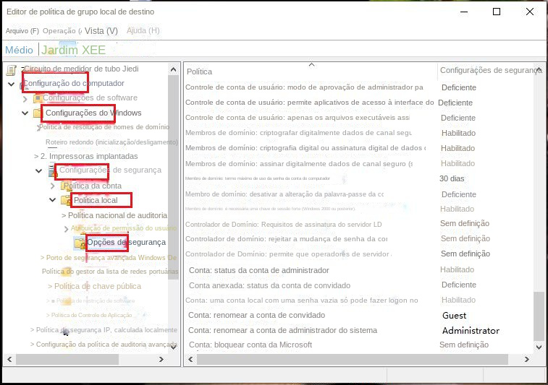Select 'Conta: bloquear conta da Microsoft' policy
Viewport: 548px width, 385px height.
pyautogui.click(x=250, y=345)
